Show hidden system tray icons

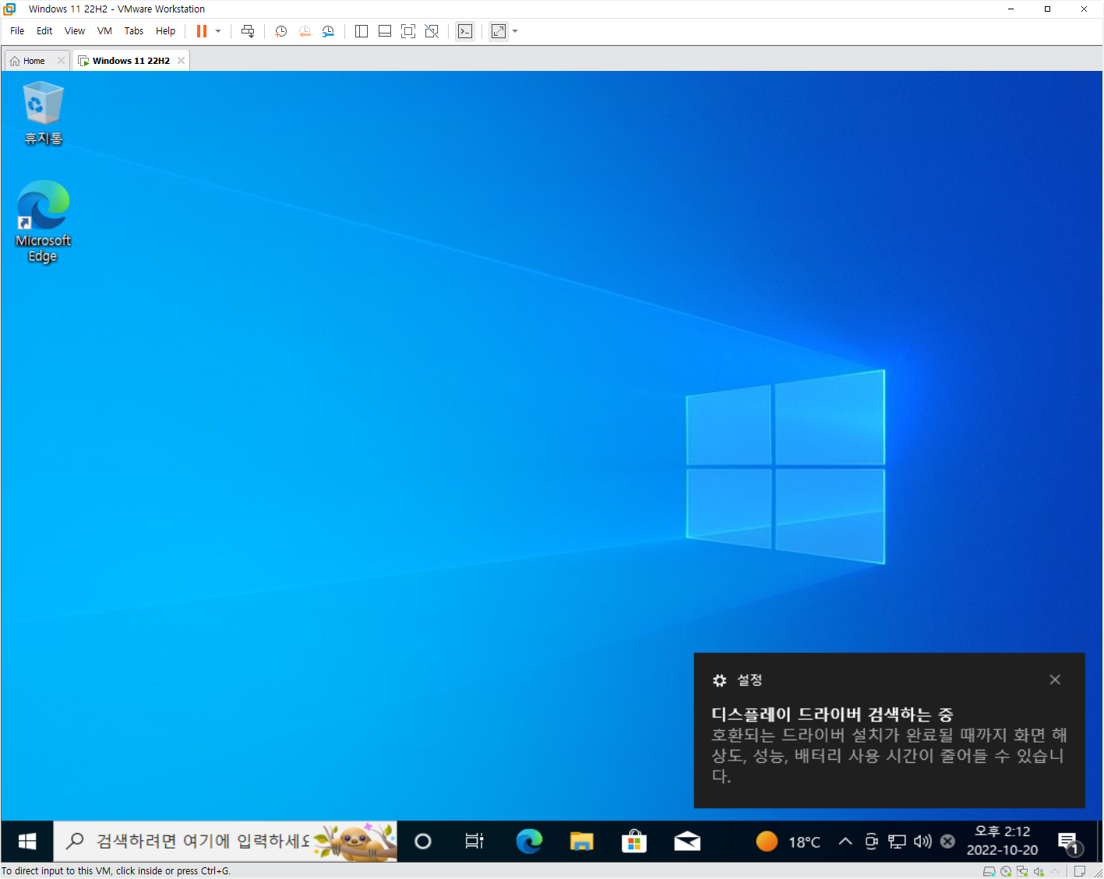(845, 842)
